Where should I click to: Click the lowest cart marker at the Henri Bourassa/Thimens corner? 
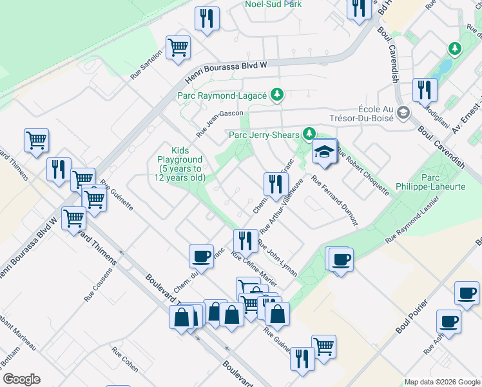point(73,220)
